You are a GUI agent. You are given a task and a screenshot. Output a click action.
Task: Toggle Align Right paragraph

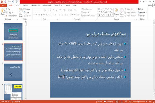[65, 15]
